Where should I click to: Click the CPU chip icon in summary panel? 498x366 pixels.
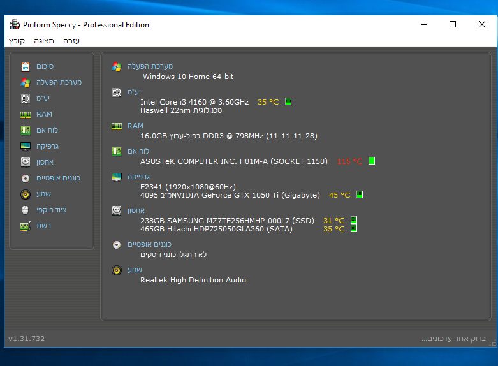pyautogui.click(x=117, y=92)
